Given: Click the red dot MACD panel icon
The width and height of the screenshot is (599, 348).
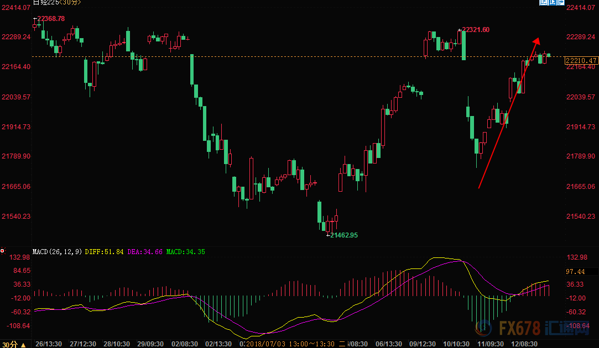Looking at the screenshot, I should point(3,251).
